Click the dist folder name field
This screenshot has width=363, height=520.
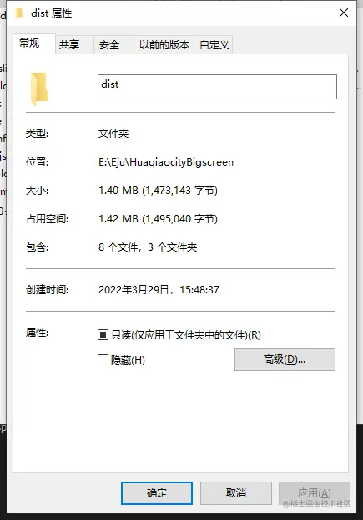point(217,87)
